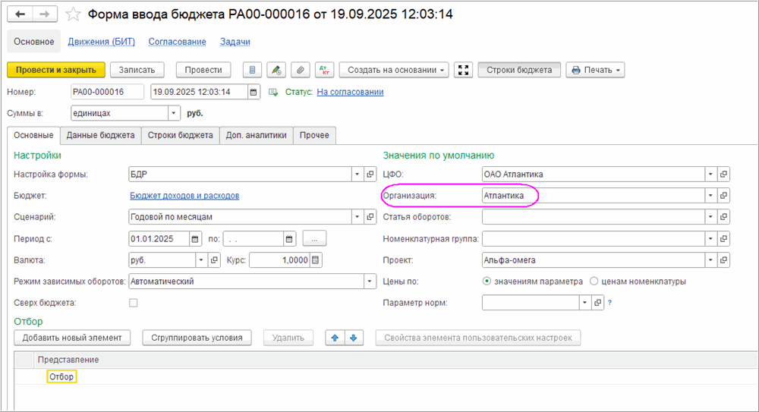Show the Дт/Кт accounting entries icon
The width and height of the screenshot is (759, 412).
324,70
